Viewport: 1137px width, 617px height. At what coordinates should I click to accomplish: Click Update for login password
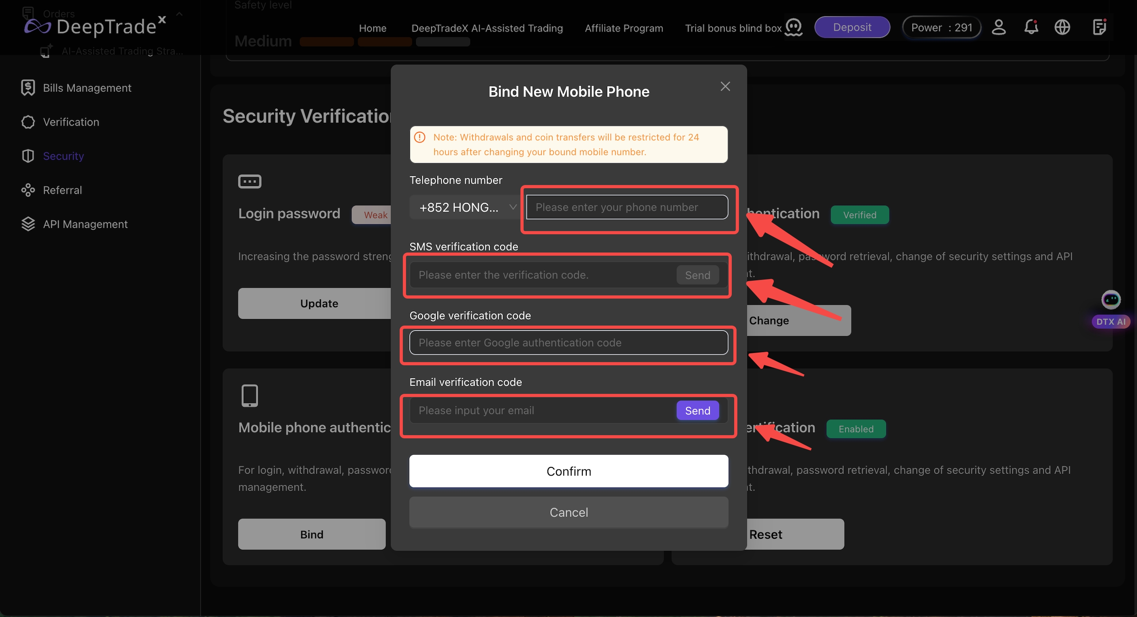(x=314, y=303)
